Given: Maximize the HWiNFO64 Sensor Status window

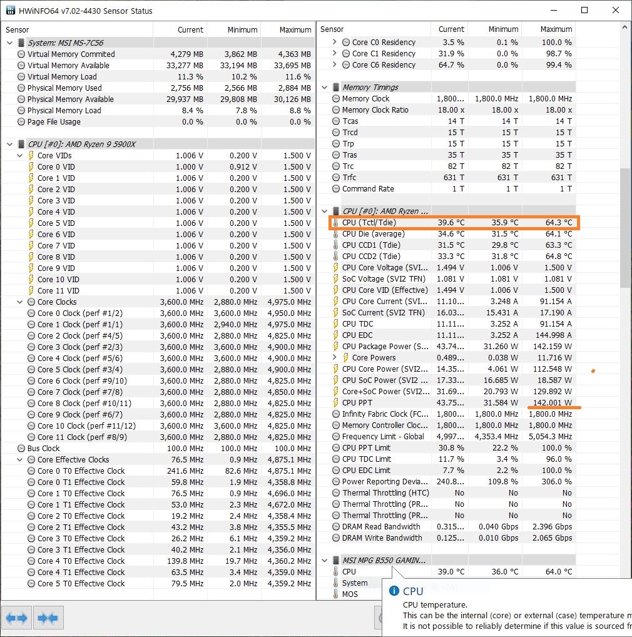Looking at the screenshot, I should 584,10.
